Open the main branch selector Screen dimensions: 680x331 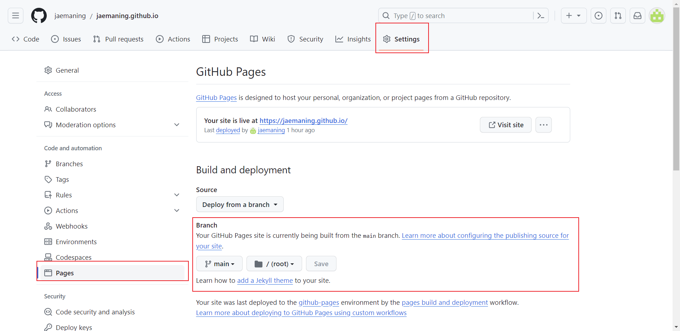(x=219, y=264)
